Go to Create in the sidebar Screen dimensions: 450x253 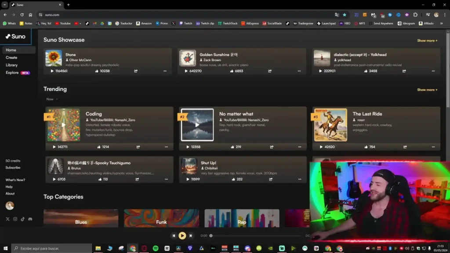click(x=11, y=58)
